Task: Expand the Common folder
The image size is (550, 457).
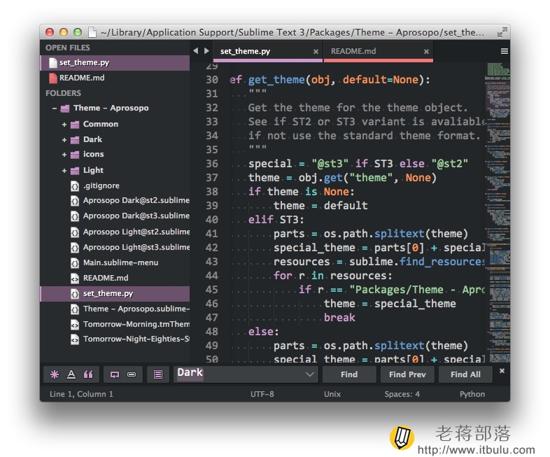Action: point(64,125)
